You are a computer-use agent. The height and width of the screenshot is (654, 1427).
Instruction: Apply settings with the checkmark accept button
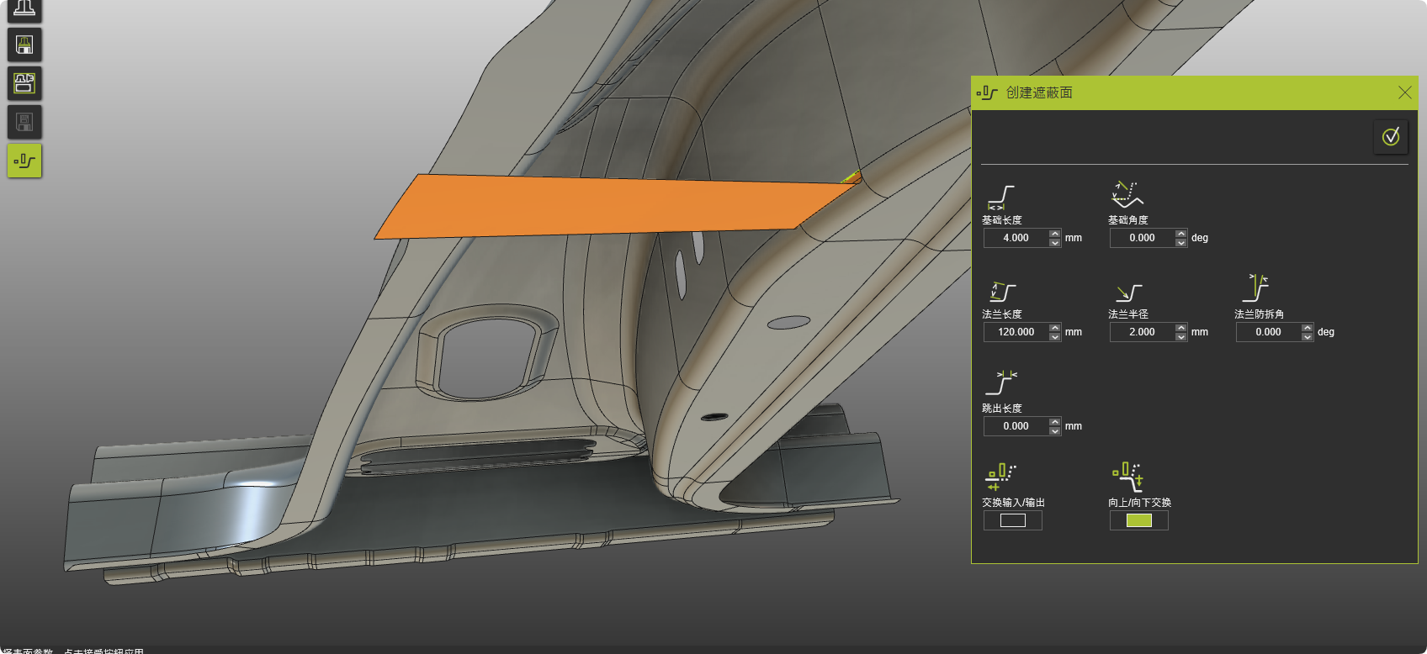tap(1391, 136)
